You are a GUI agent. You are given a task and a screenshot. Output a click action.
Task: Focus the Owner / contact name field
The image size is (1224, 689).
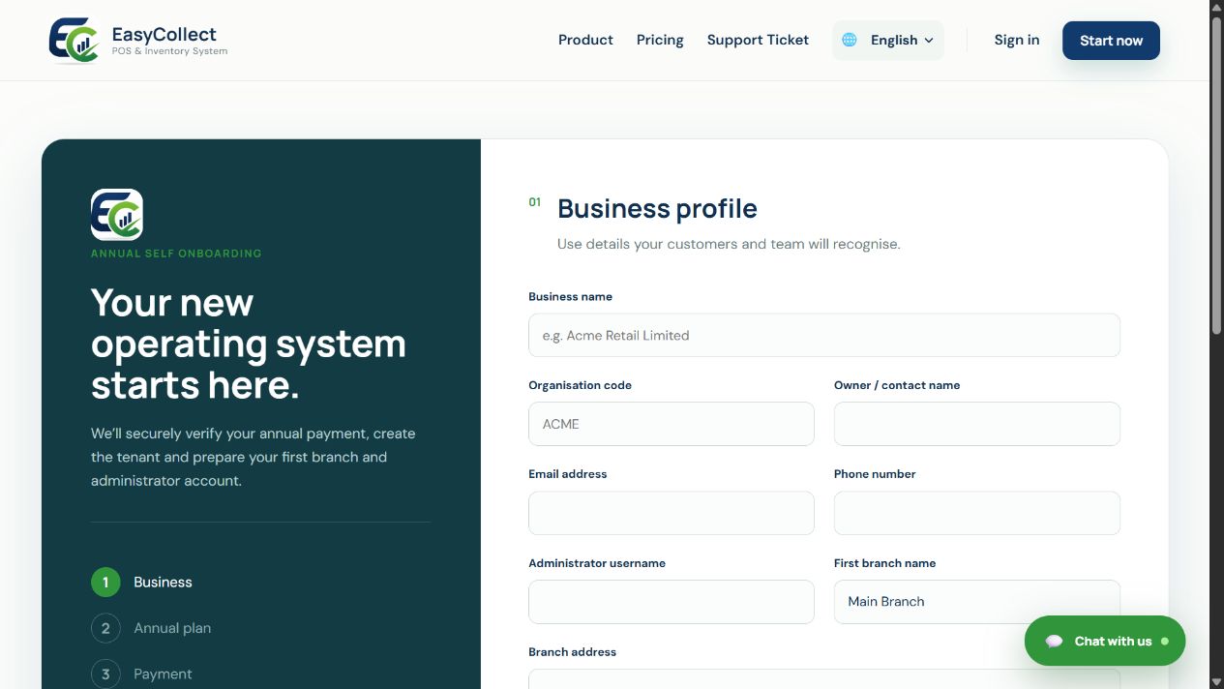[x=977, y=424]
